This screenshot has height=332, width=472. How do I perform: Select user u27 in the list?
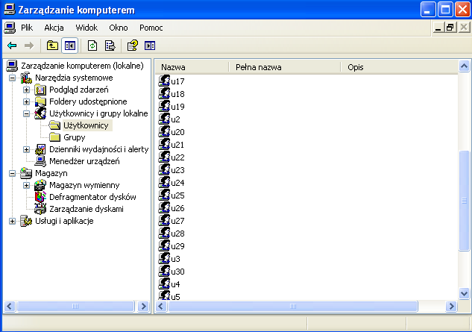177,221
